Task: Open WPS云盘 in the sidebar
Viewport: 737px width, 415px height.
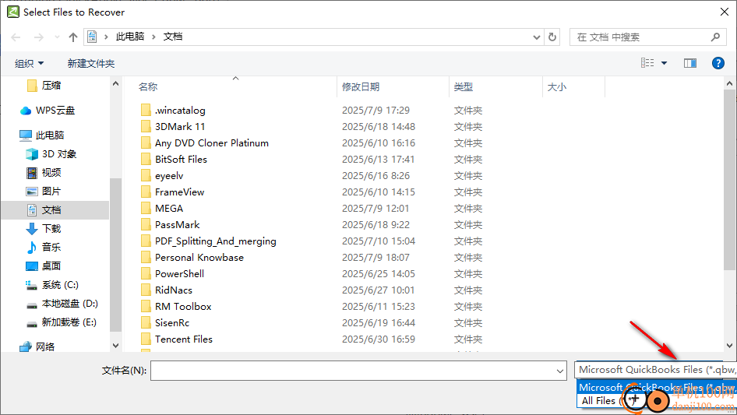Action: pos(55,111)
